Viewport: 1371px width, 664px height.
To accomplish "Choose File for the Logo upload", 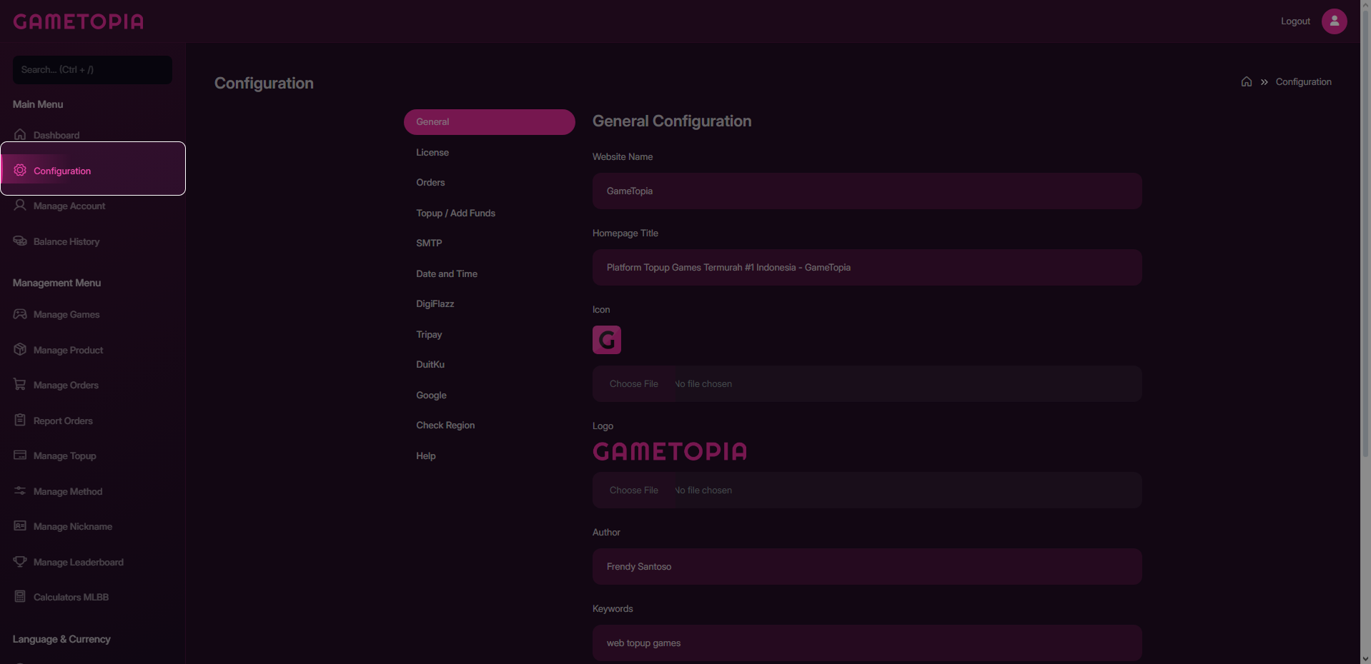I will click(x=634, y=491).
